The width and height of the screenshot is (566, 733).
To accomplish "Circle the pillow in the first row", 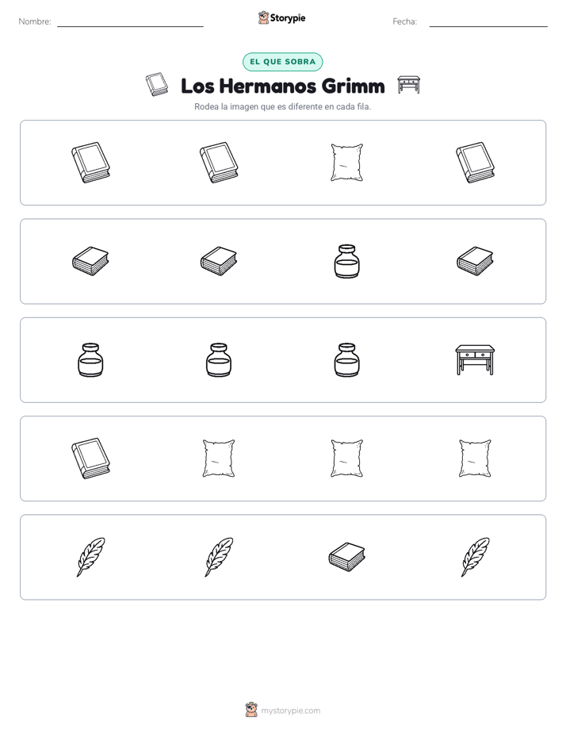I will click(x=346, y=162).
